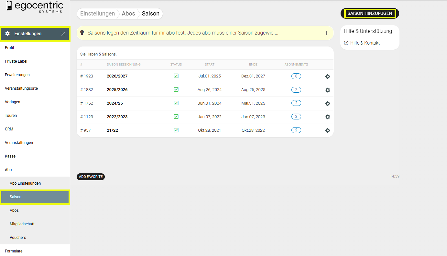Open the Hilfe & Kontakt link
The image size is (447, 256).
(x=365, y=43)
